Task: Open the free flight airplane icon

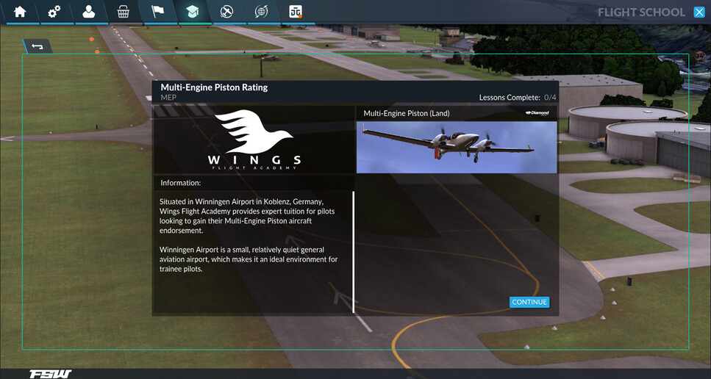Action: pyautogui.click(x=226, y=12)
